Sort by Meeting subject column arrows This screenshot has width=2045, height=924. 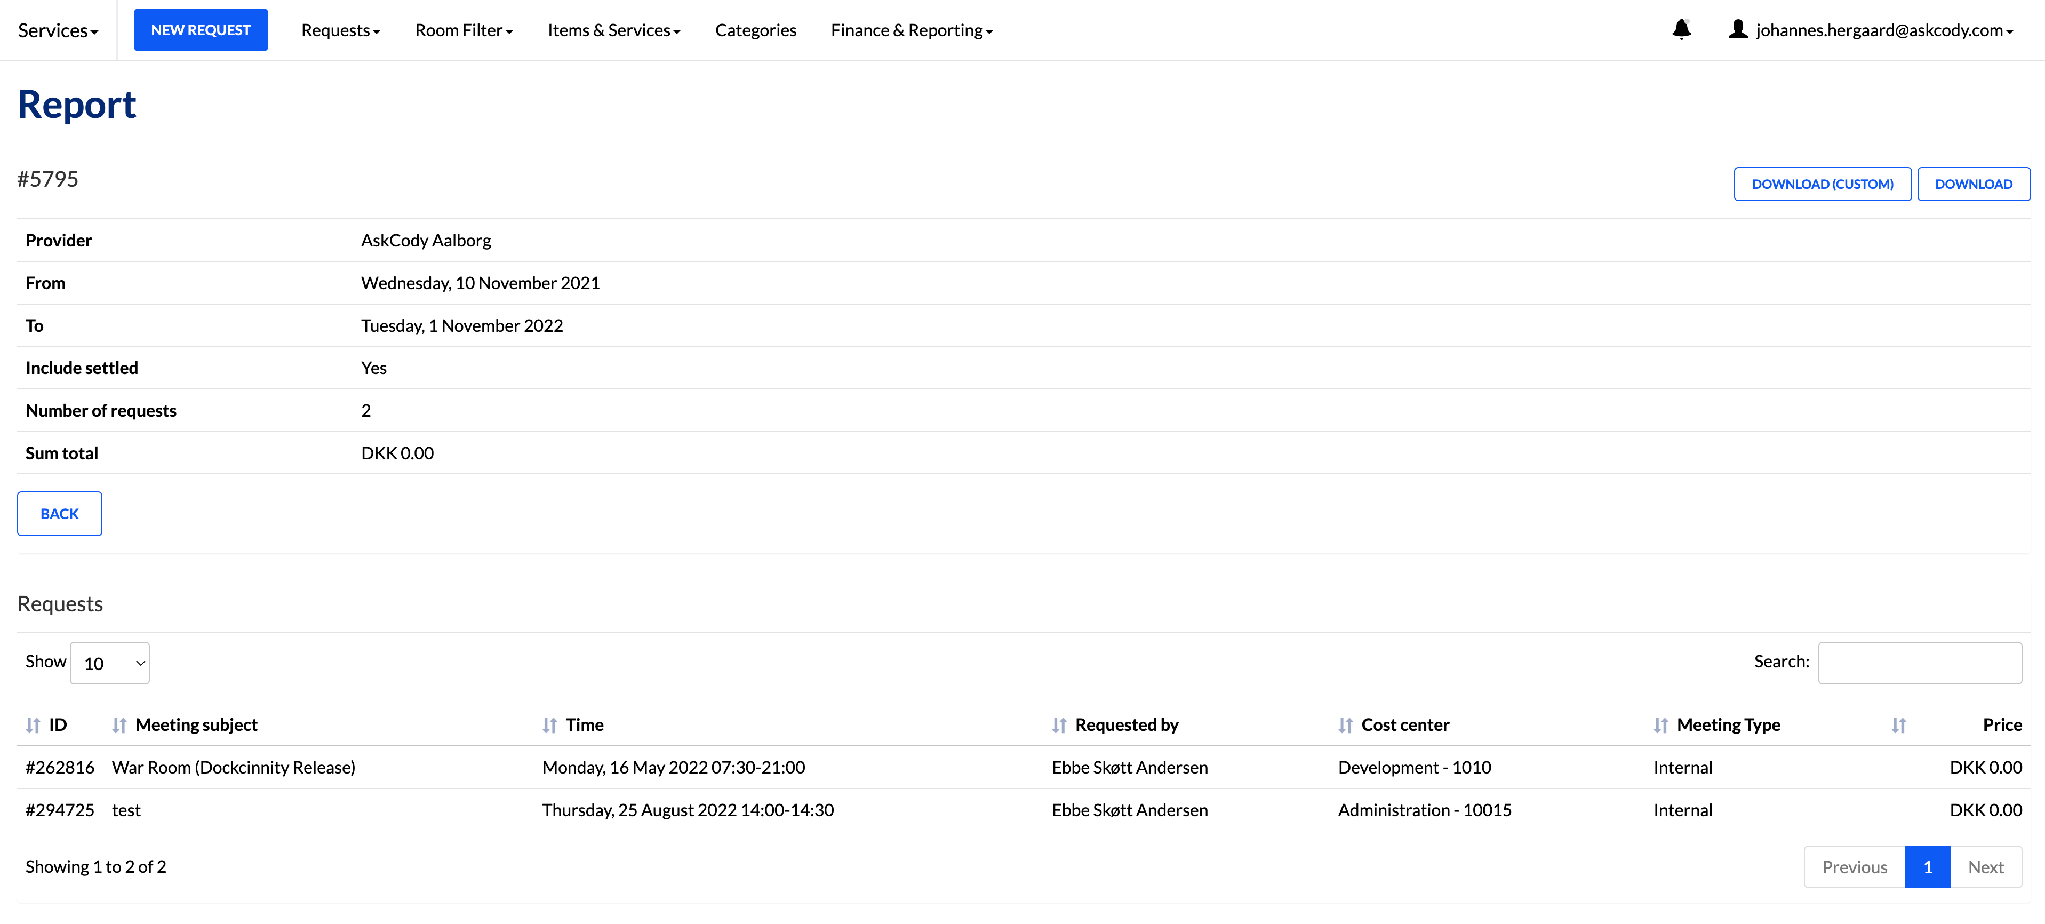pyautogui.click(x=119, y=725)
